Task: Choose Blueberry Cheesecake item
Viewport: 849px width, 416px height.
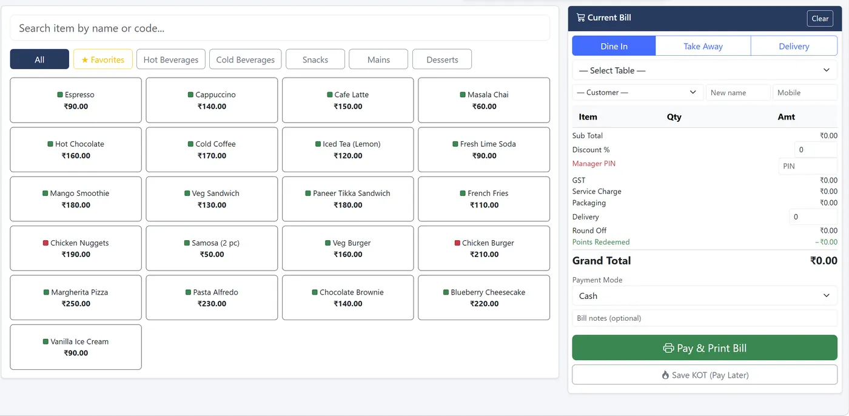Action: coord(484,298)
